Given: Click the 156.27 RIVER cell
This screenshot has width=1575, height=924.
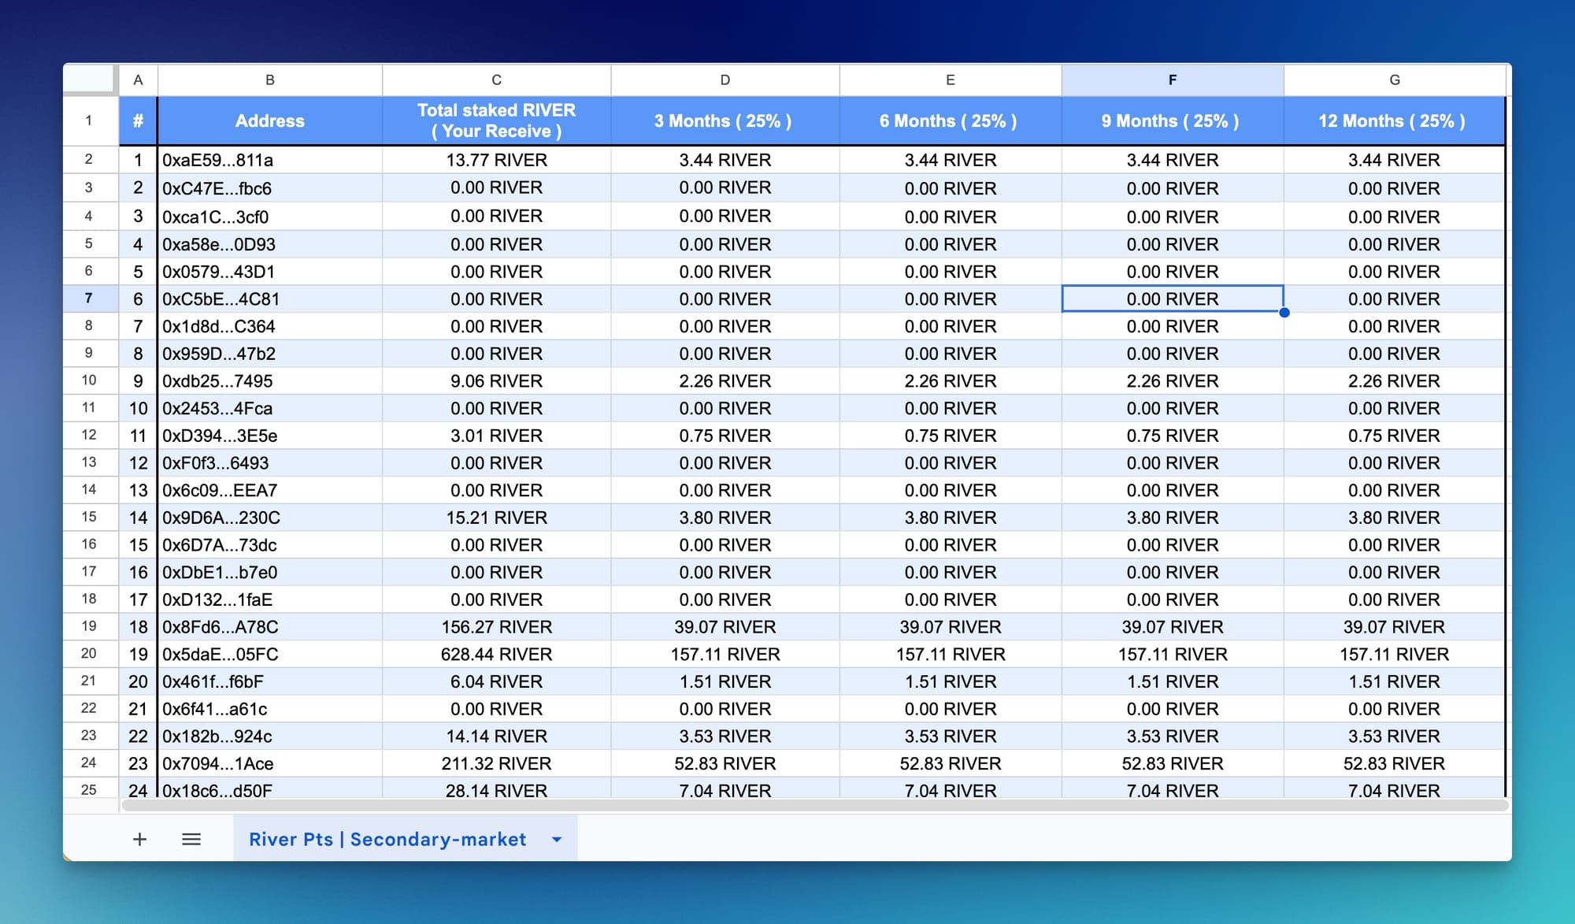Looking at the screenshot, I should pyautogui.click(x=496, y=627).
